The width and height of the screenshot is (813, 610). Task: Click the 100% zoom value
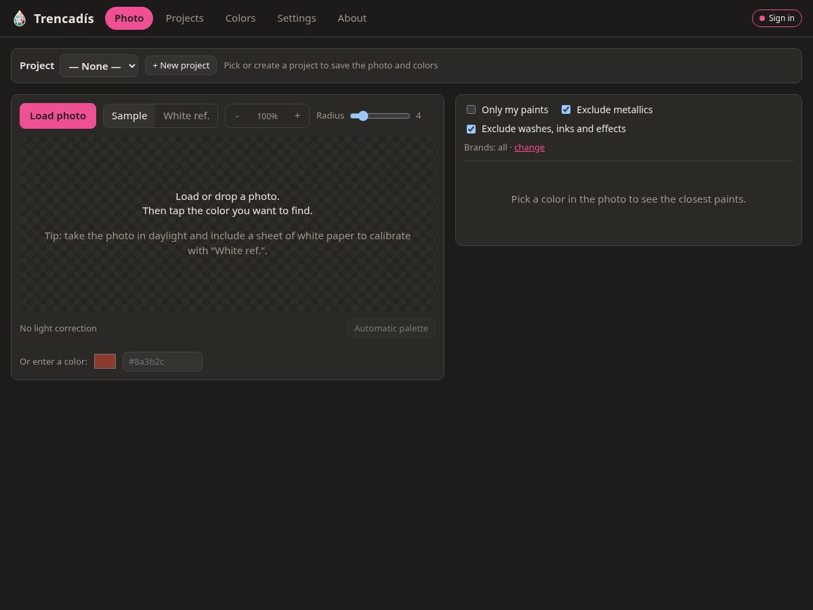[268, 116]
